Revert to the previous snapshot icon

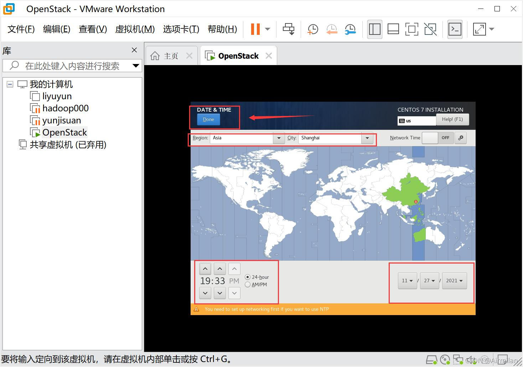tap(331, 30)
